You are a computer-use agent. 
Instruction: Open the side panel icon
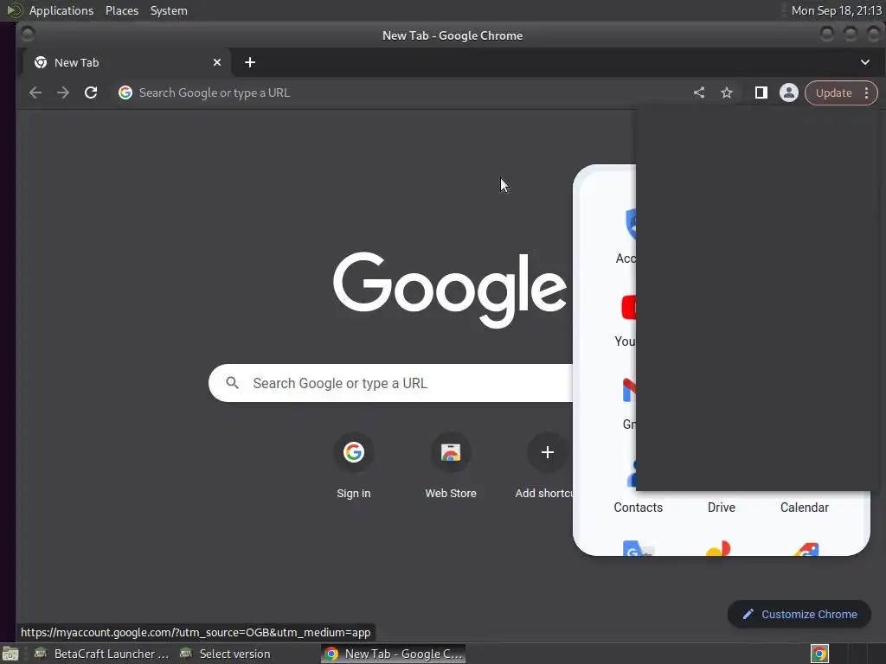tap(761, 93)
